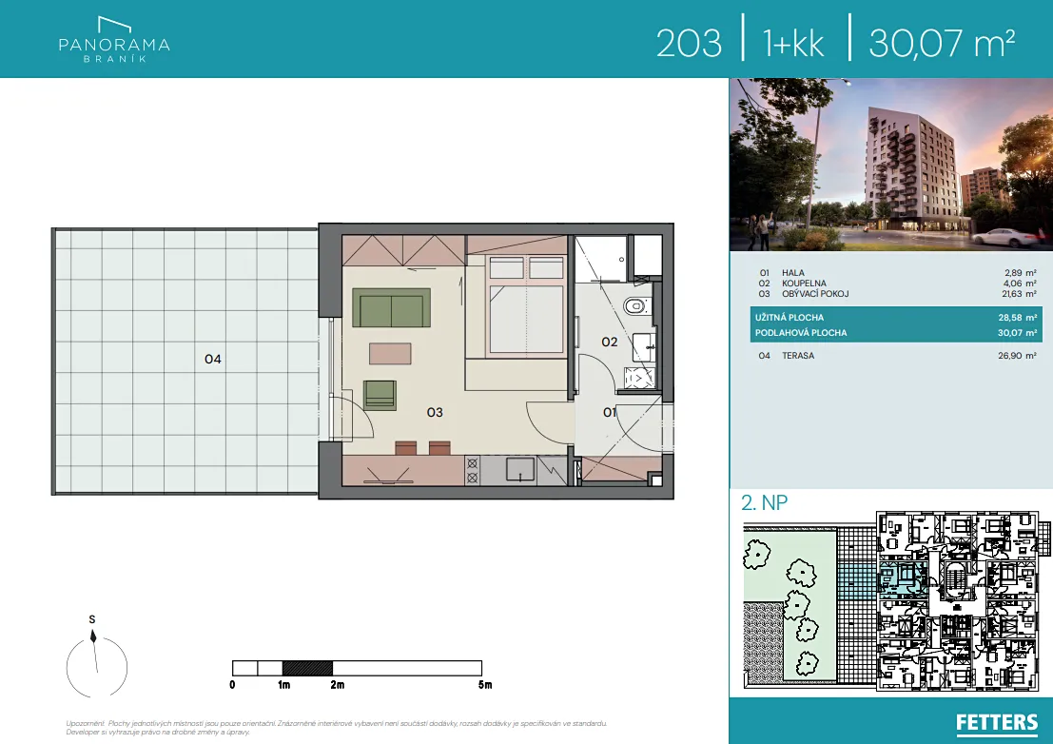Click the "2. NP" floor heading
The image size is (1053, 744).
coord(764,502)
